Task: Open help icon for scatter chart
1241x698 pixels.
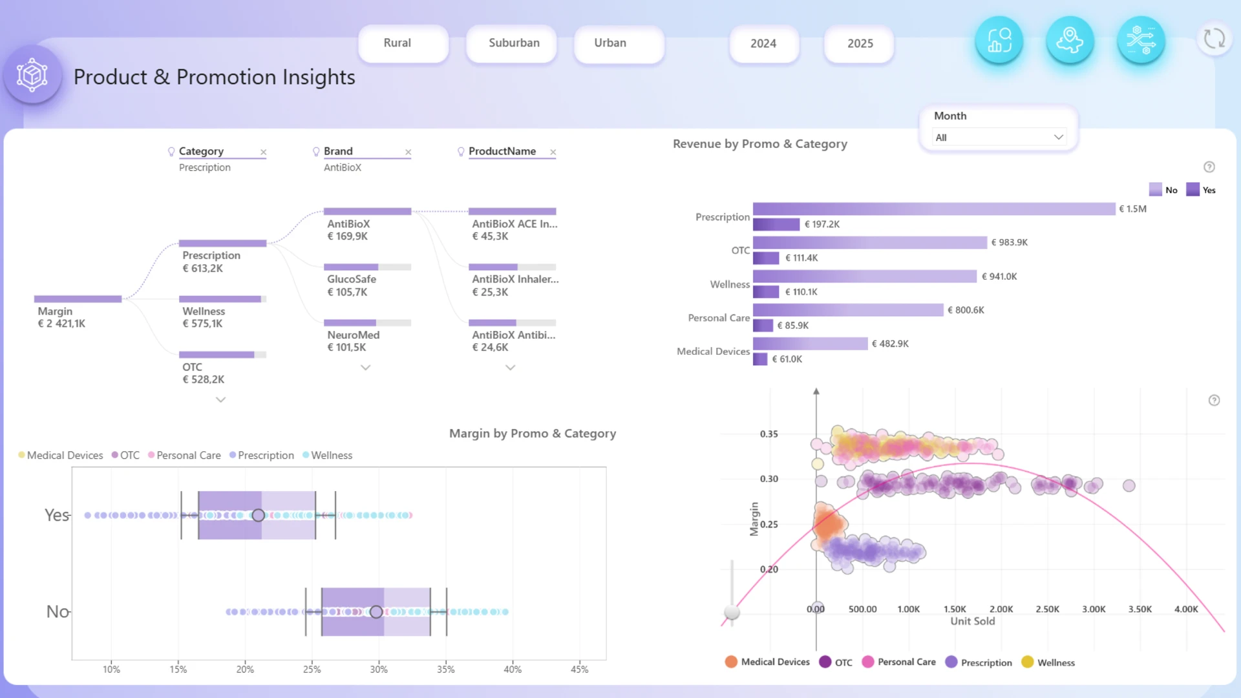Action: [1214, 400]
